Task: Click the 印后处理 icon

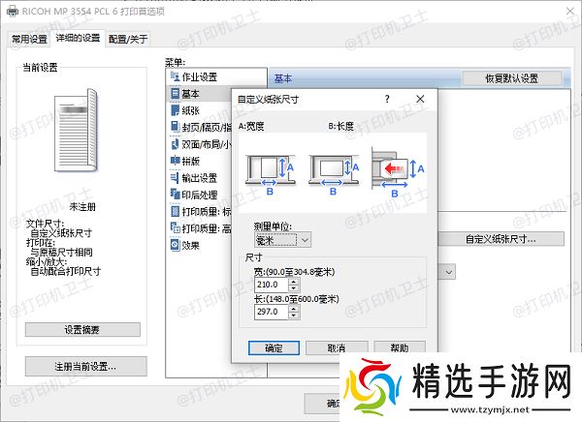Action: point(176,195)
